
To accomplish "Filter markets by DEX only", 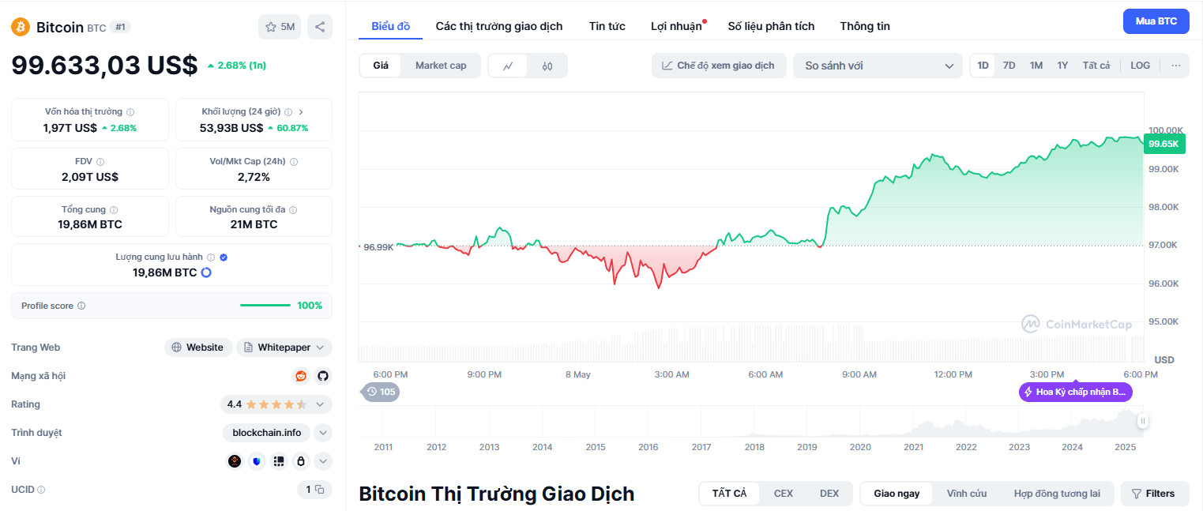I will 829,493.
